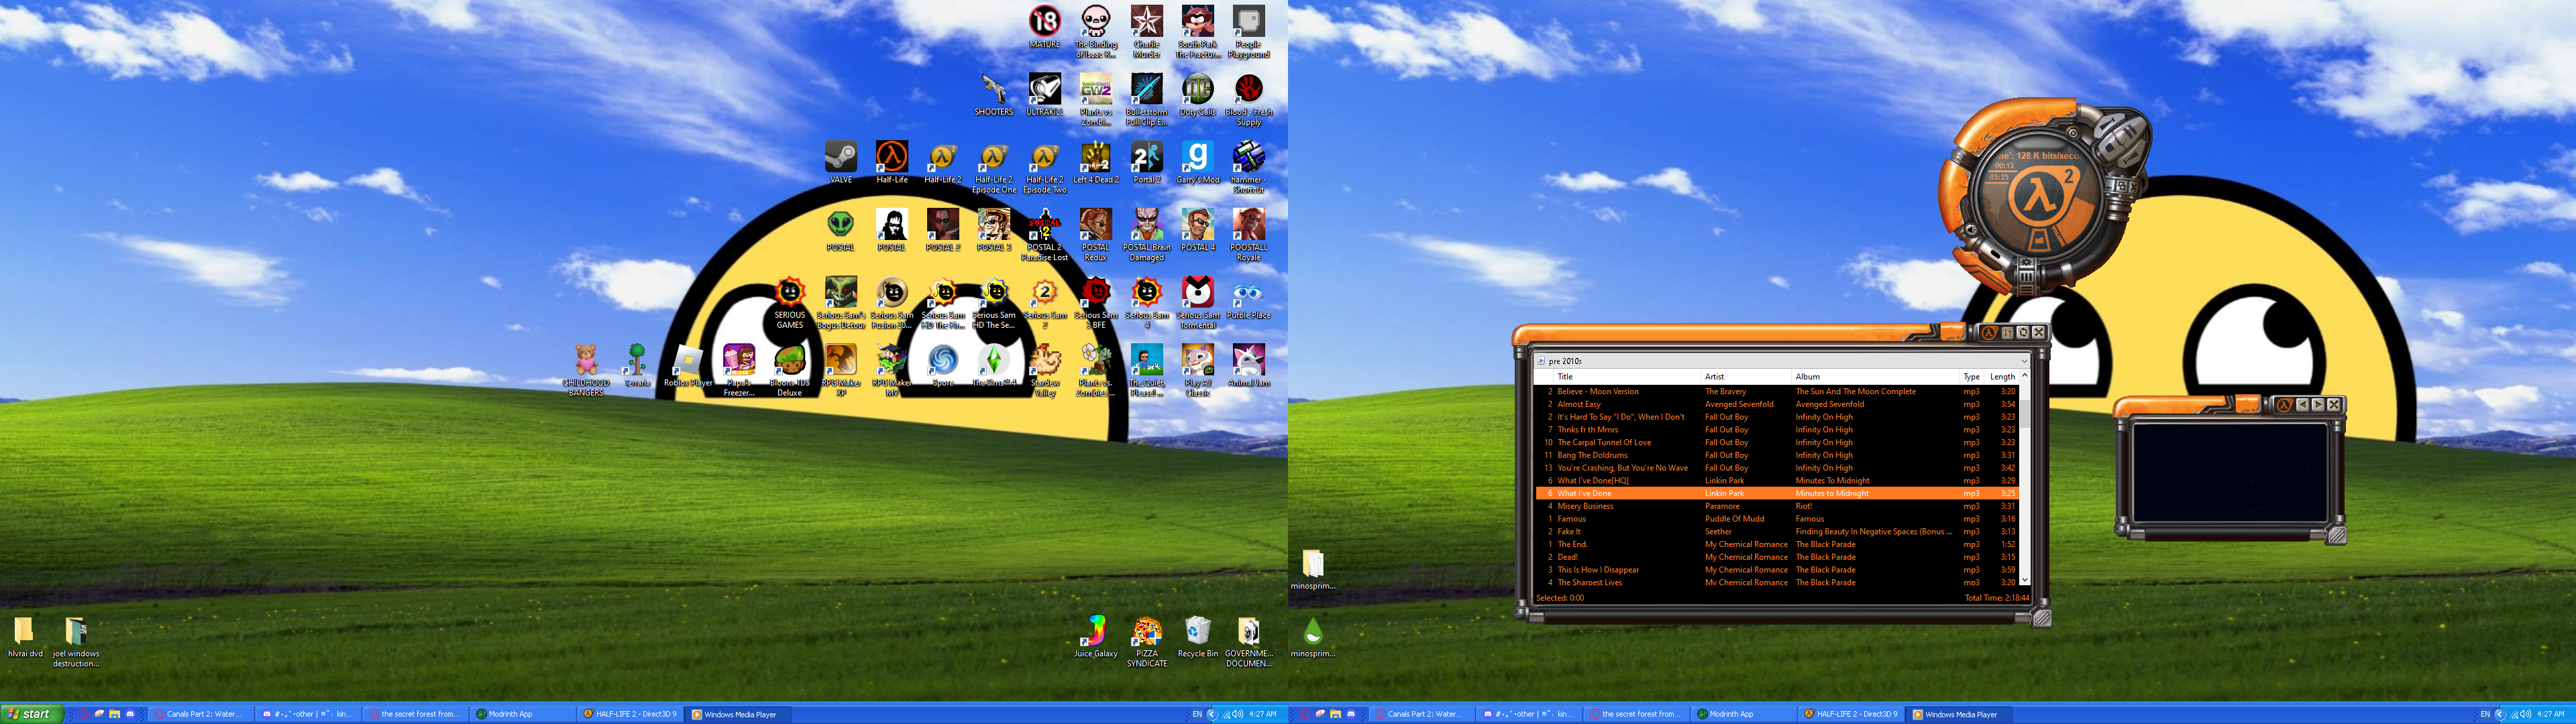Image resolution: width=2576 pixels, height=724 pixels.
Task: Launch Juice Galaxy from desktop
Action: click(x=1095, y=636)
